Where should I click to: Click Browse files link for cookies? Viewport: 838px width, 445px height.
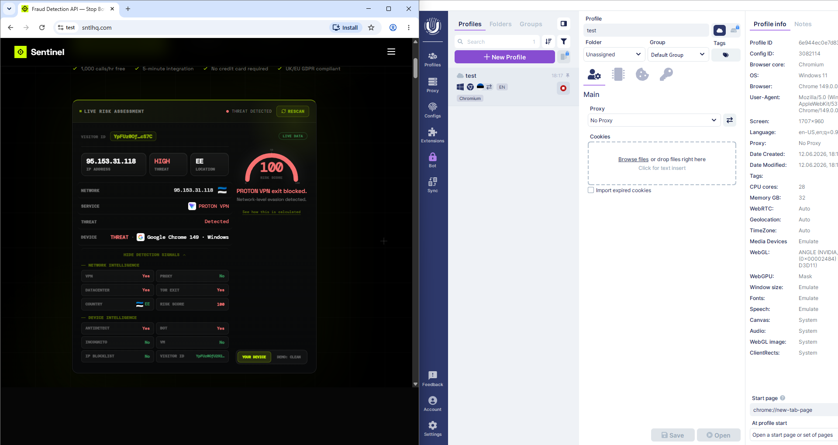633,159
